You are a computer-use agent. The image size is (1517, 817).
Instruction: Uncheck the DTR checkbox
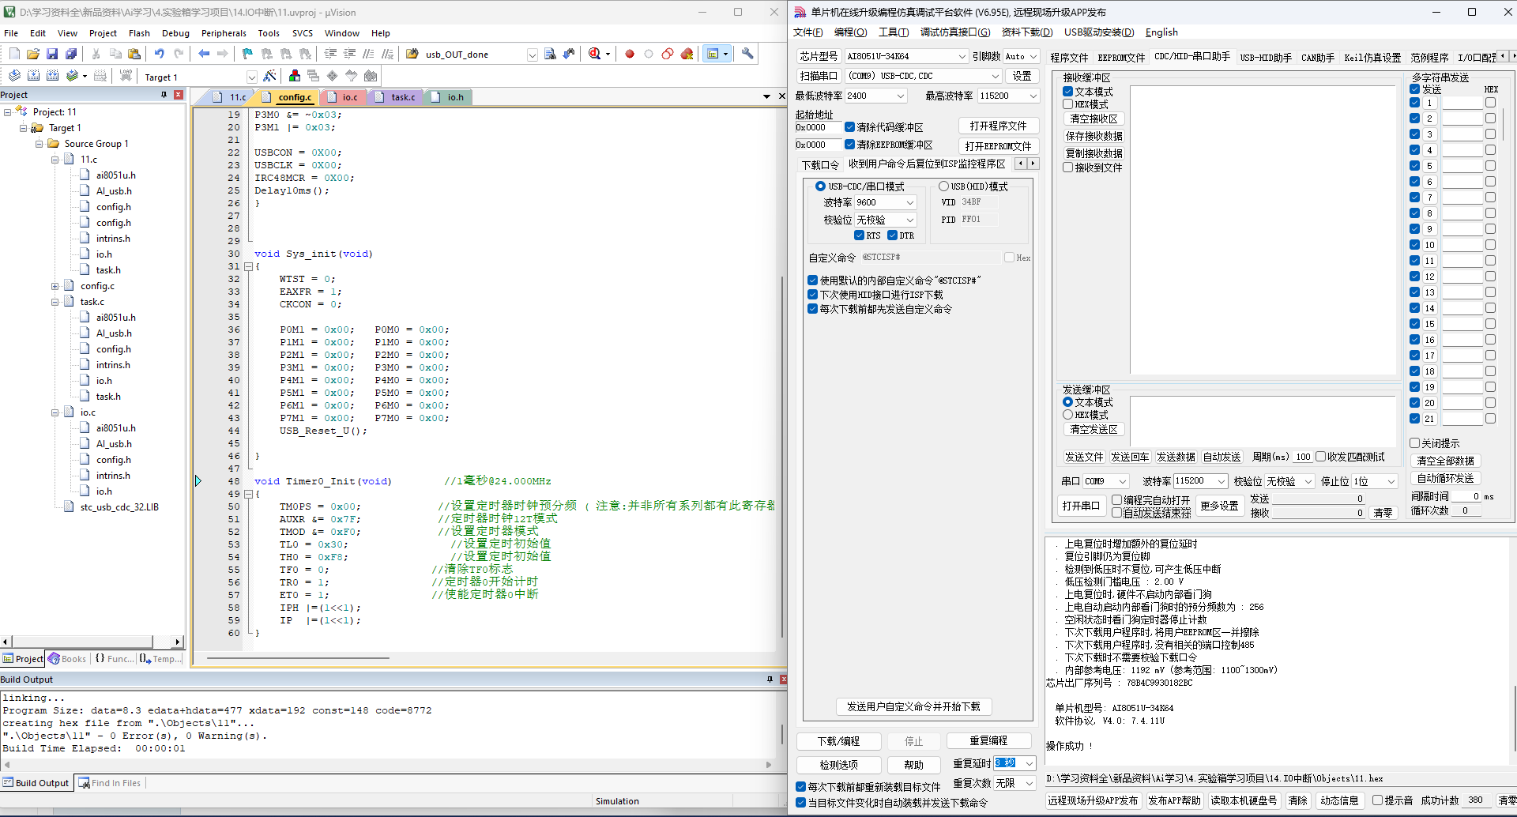click(x=892, y=235)
